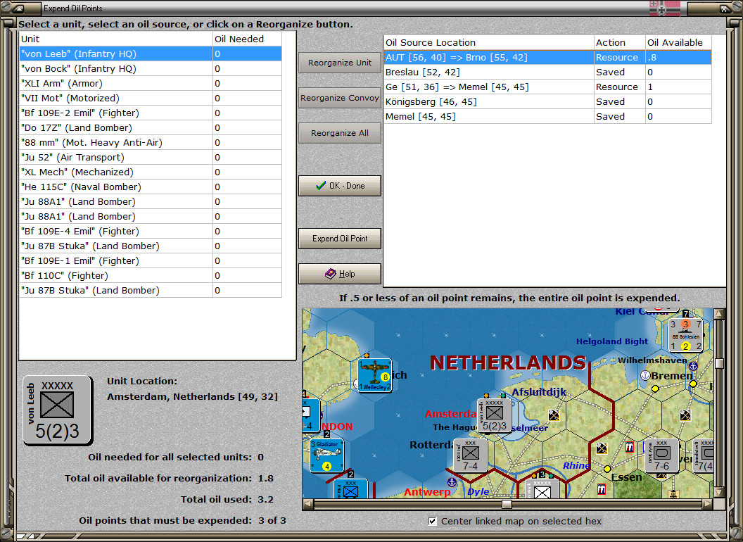Toggle Center linked map on selected hex
The image size is (743, 542).
[x=433, y=521]
